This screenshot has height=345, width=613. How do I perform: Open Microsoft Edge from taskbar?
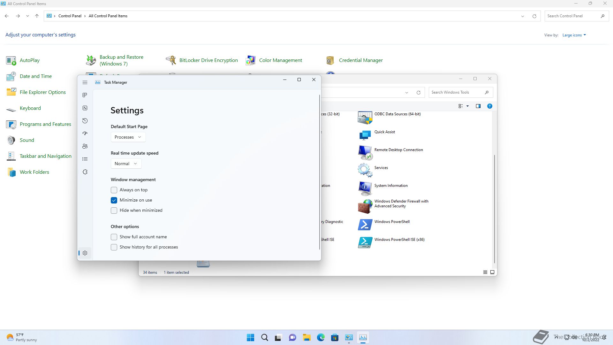[x=321, y=337]
